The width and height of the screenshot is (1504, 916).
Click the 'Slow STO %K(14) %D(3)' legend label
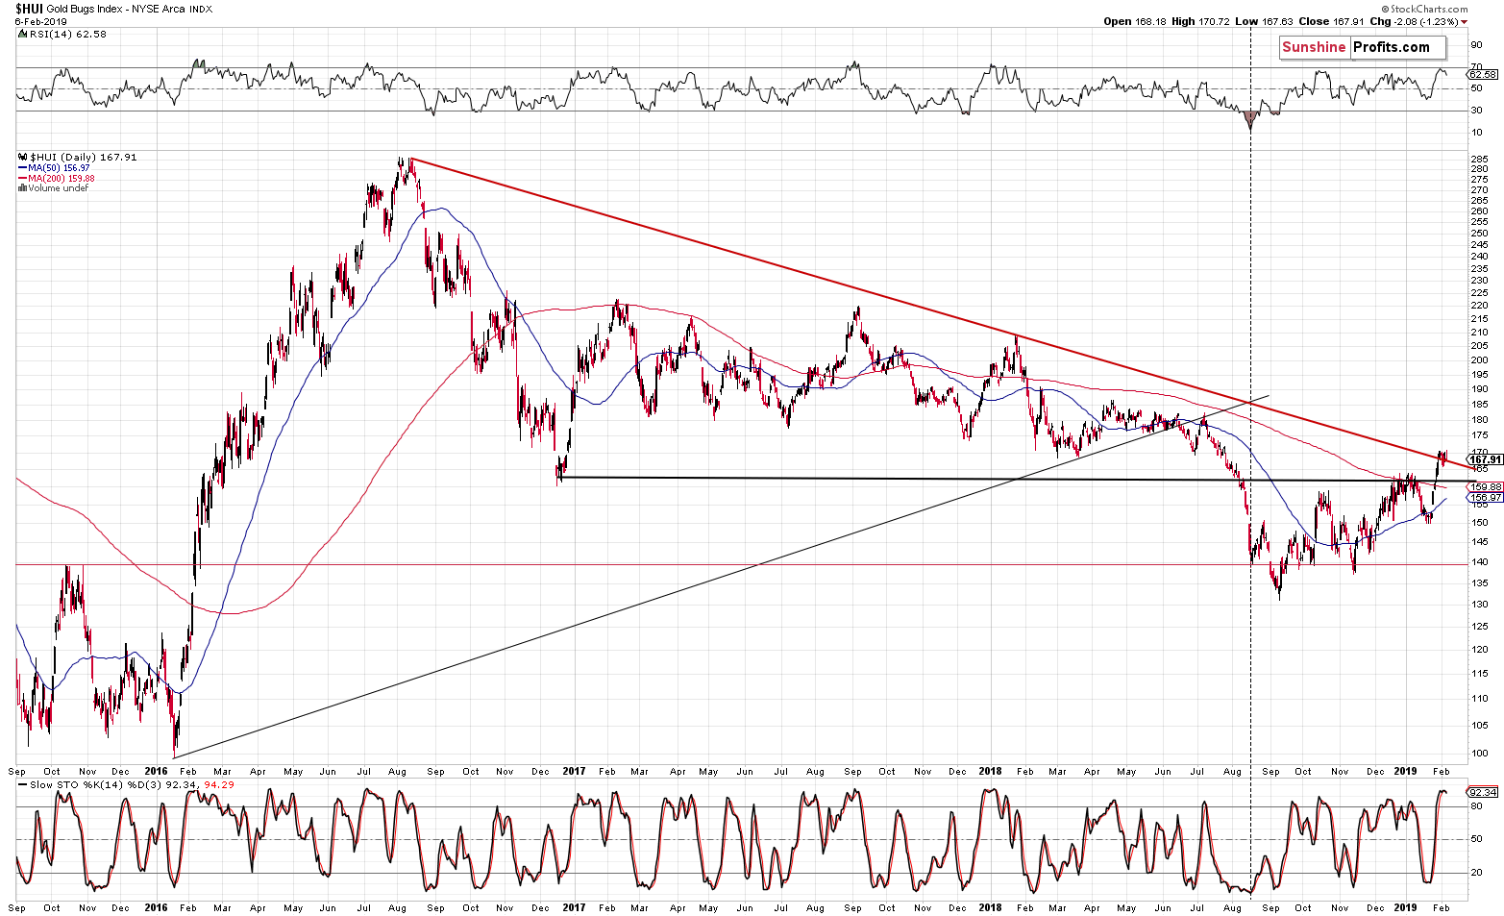(x=93, y=784)
